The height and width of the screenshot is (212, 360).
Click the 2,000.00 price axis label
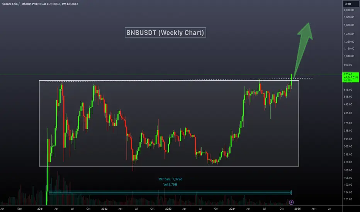point(349,10)
